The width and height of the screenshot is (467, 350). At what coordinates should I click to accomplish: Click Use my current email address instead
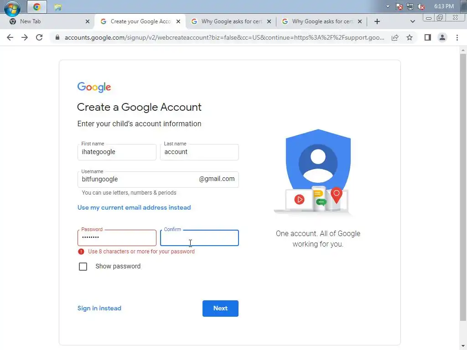pyautogui.click(x=134, y=207)
